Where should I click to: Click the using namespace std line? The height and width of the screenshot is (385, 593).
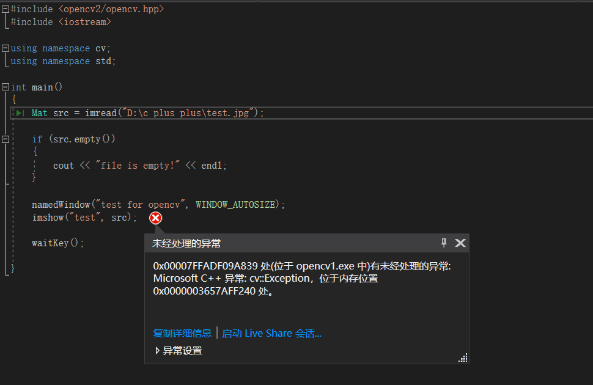(x=63, y=61)
